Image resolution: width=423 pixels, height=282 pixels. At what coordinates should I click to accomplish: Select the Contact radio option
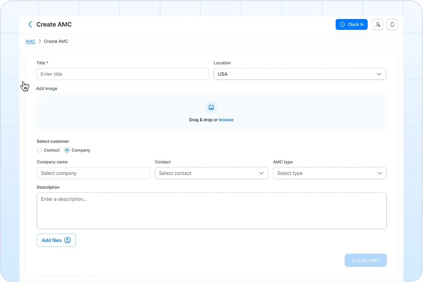pos(39,150)
